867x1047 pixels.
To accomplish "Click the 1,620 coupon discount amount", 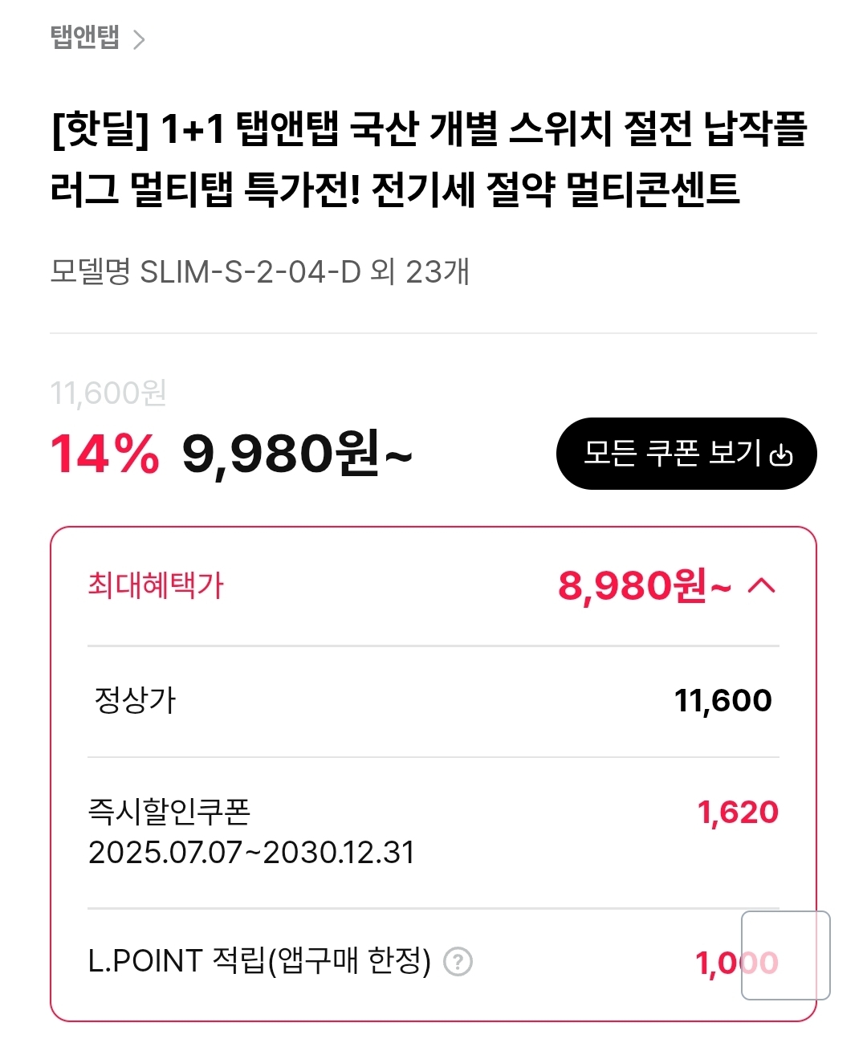I will [x=738, y=813].
